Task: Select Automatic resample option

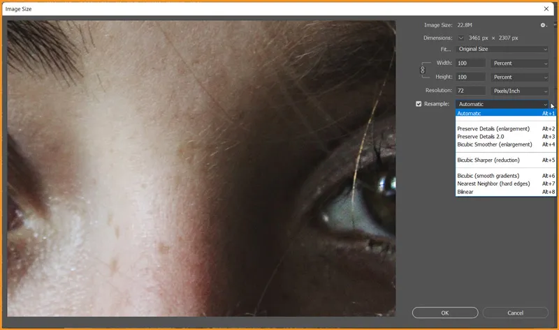Action: [505, 113]
